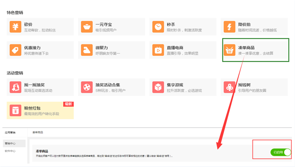
Task: Click the 砍价 yuan symbol icon
Action: pos(16,27)
